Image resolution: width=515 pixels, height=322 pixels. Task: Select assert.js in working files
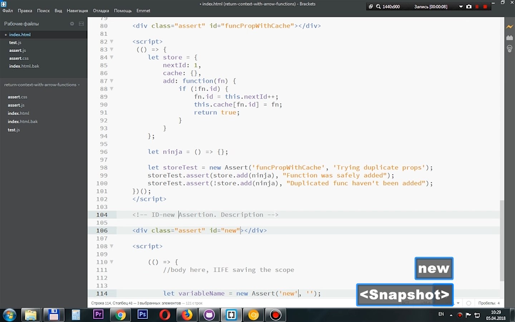(43, 50)
